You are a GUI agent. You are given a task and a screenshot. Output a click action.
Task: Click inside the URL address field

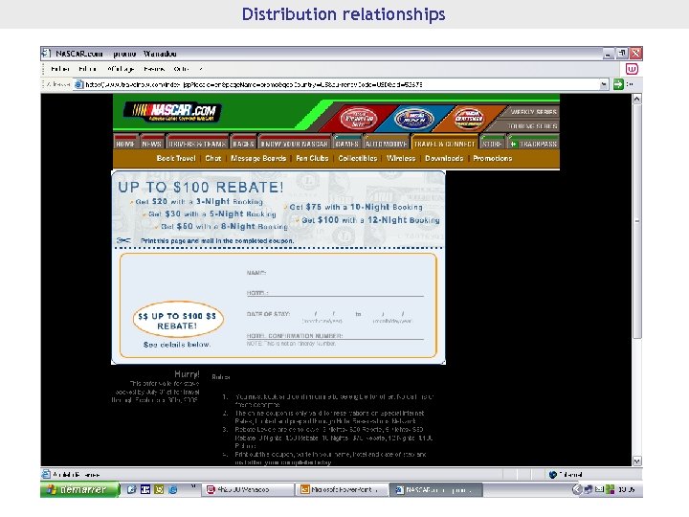click(341, 84)
